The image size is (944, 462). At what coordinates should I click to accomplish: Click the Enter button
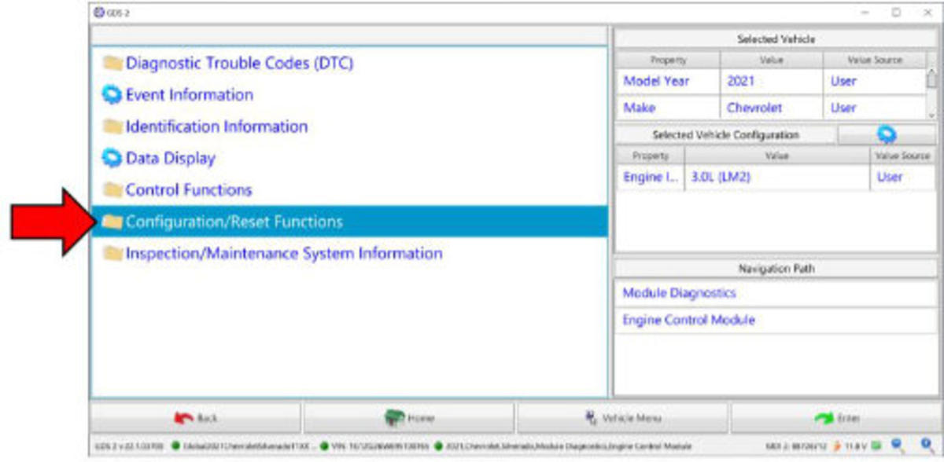click(x=835, y=418)
